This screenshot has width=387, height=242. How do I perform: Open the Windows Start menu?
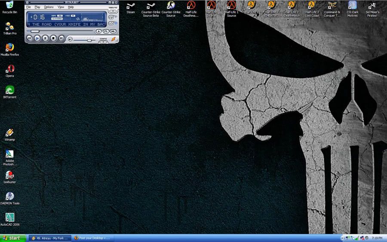click(13, 238)
